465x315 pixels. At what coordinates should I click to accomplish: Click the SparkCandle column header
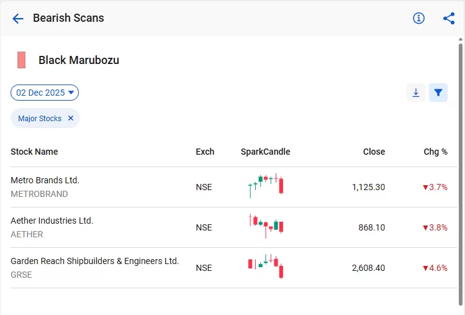pyautogui.click(x=266, y=152)
